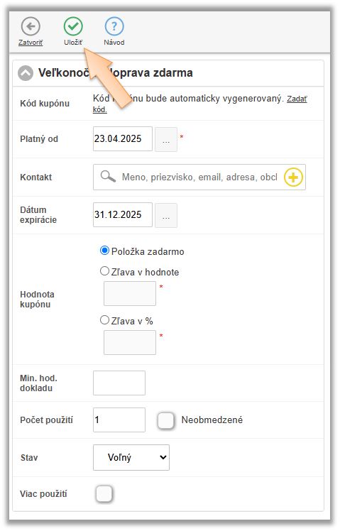Toggle the Viac použití checkbox
This screenshot has height=531, width=340.
(x=104, y=493)
